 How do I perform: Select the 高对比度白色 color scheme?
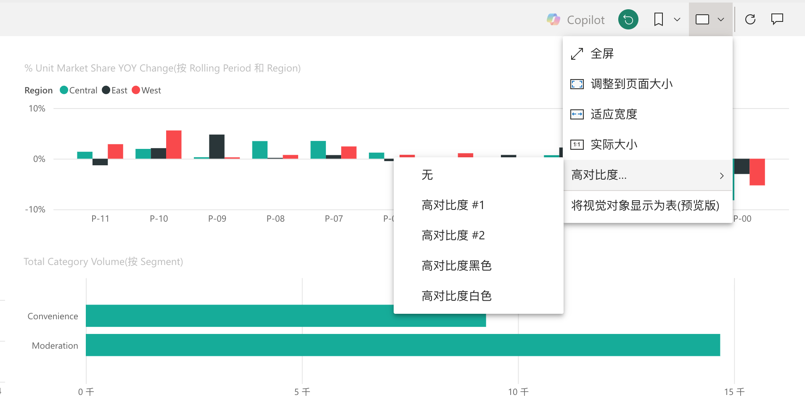(457, 296)
